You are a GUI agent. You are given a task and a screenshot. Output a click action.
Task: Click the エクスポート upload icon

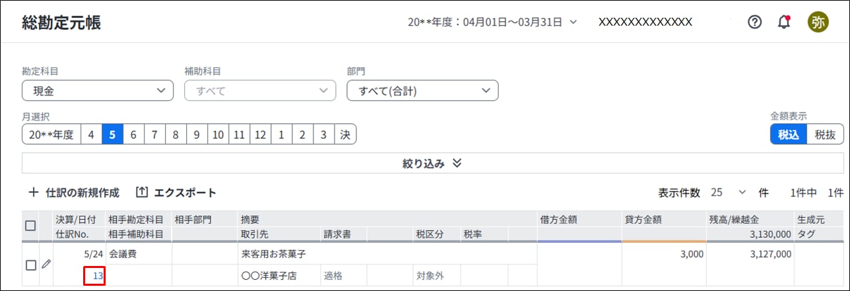(141, 193)
